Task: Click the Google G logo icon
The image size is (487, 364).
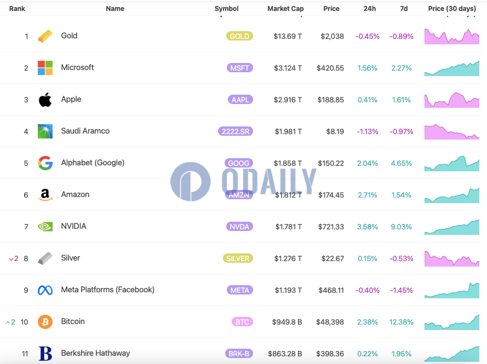Action: tap(45, 163)
